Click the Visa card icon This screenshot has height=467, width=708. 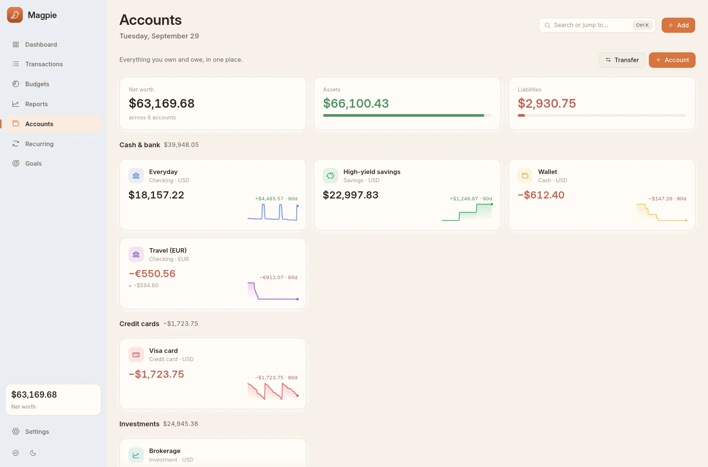136,354
